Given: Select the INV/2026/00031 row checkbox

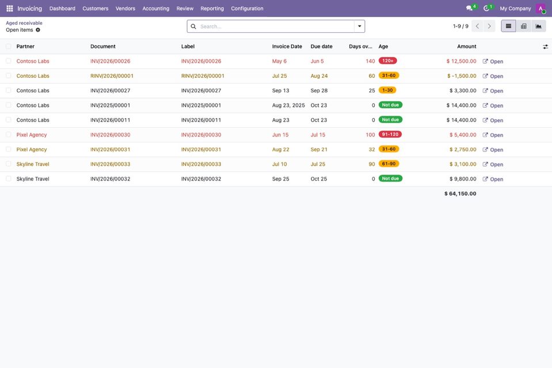Looking at the screenshot, I should [x=9, y=149].
